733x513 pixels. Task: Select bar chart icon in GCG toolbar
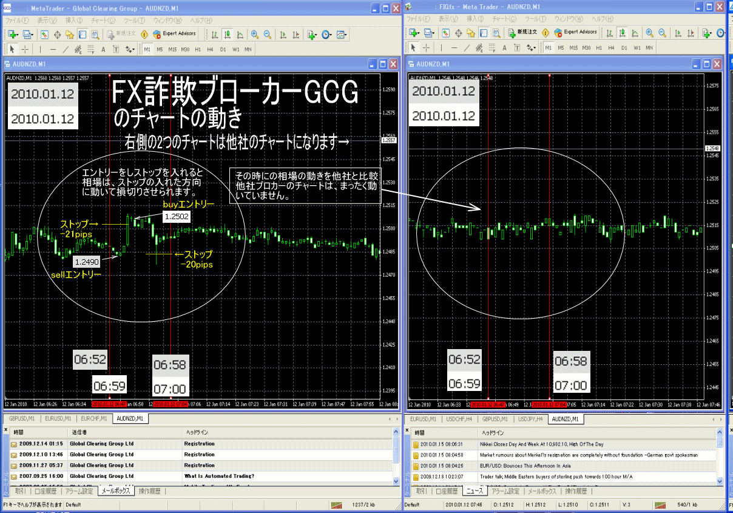215,35
